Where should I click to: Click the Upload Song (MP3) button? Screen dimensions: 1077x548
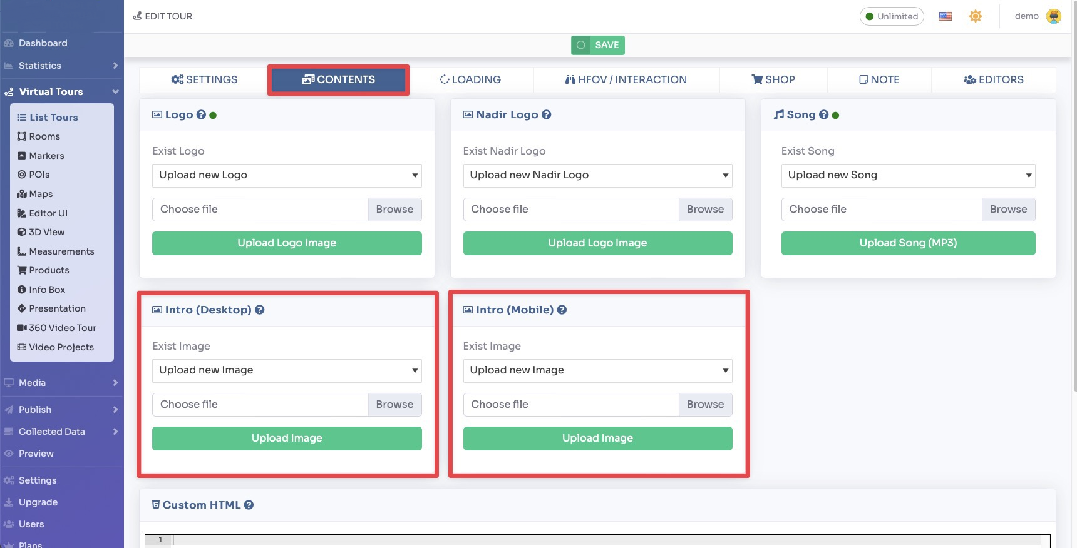coord(908,243)
